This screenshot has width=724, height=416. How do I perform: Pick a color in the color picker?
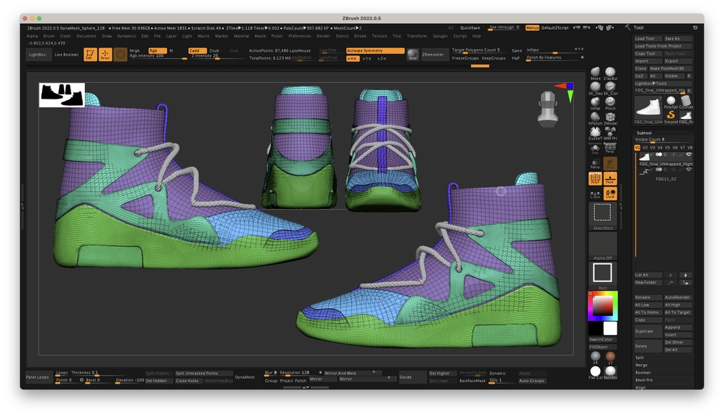(602, 306)
